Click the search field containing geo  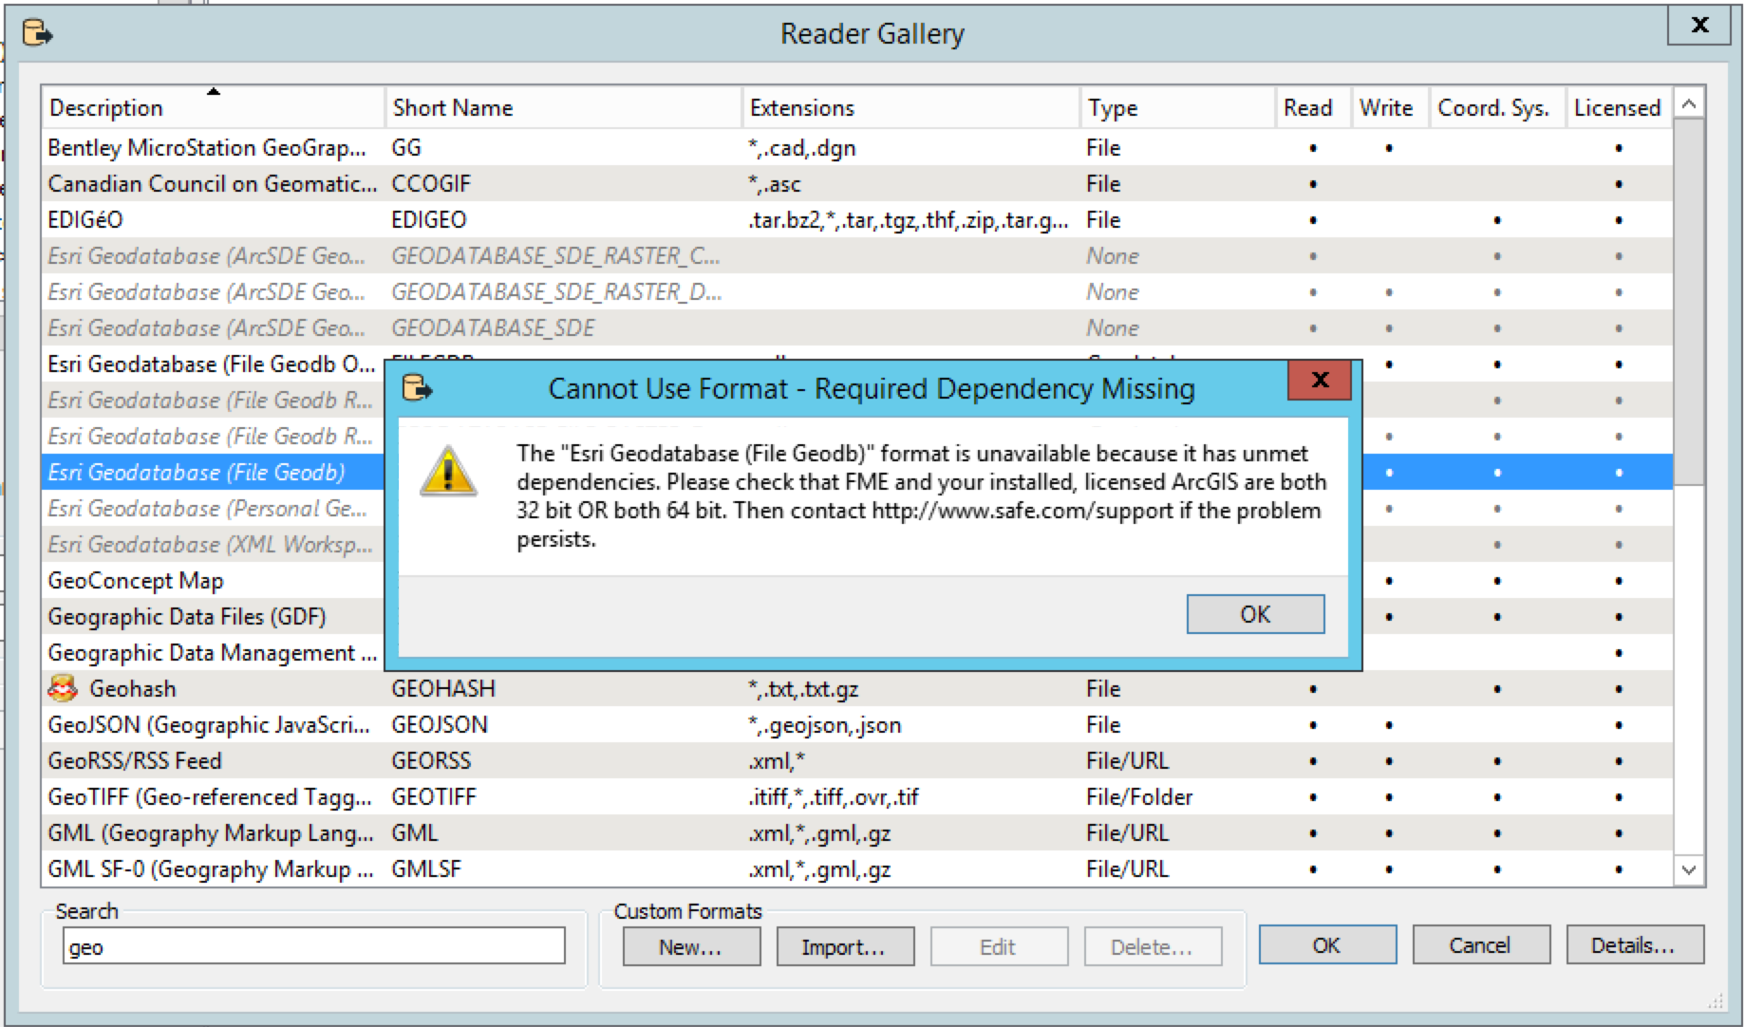pyautogui.click(x=313, y=945)
